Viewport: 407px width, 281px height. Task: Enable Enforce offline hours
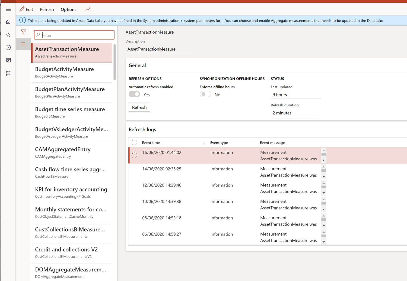(x=205, y=94)
